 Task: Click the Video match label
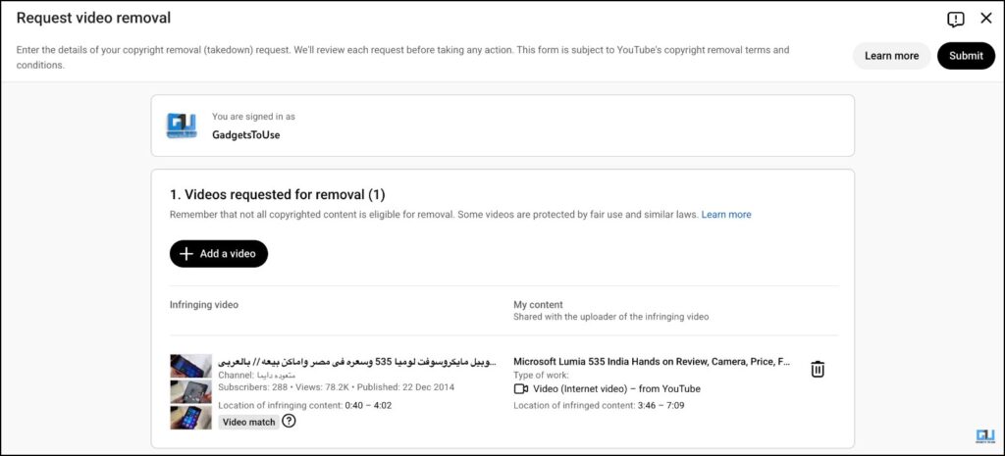pos(248,422)
